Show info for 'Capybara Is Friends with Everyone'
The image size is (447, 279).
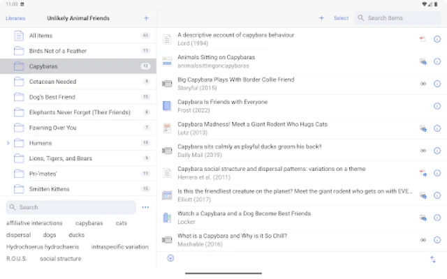pos(437,106)
